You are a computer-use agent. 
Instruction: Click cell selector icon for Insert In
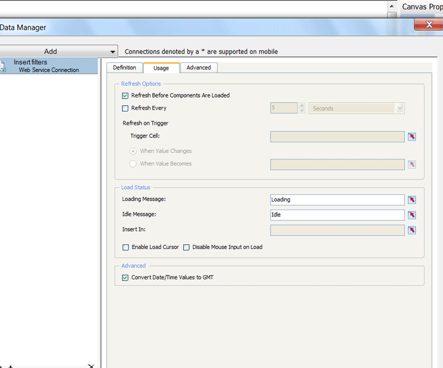point(412,230)
